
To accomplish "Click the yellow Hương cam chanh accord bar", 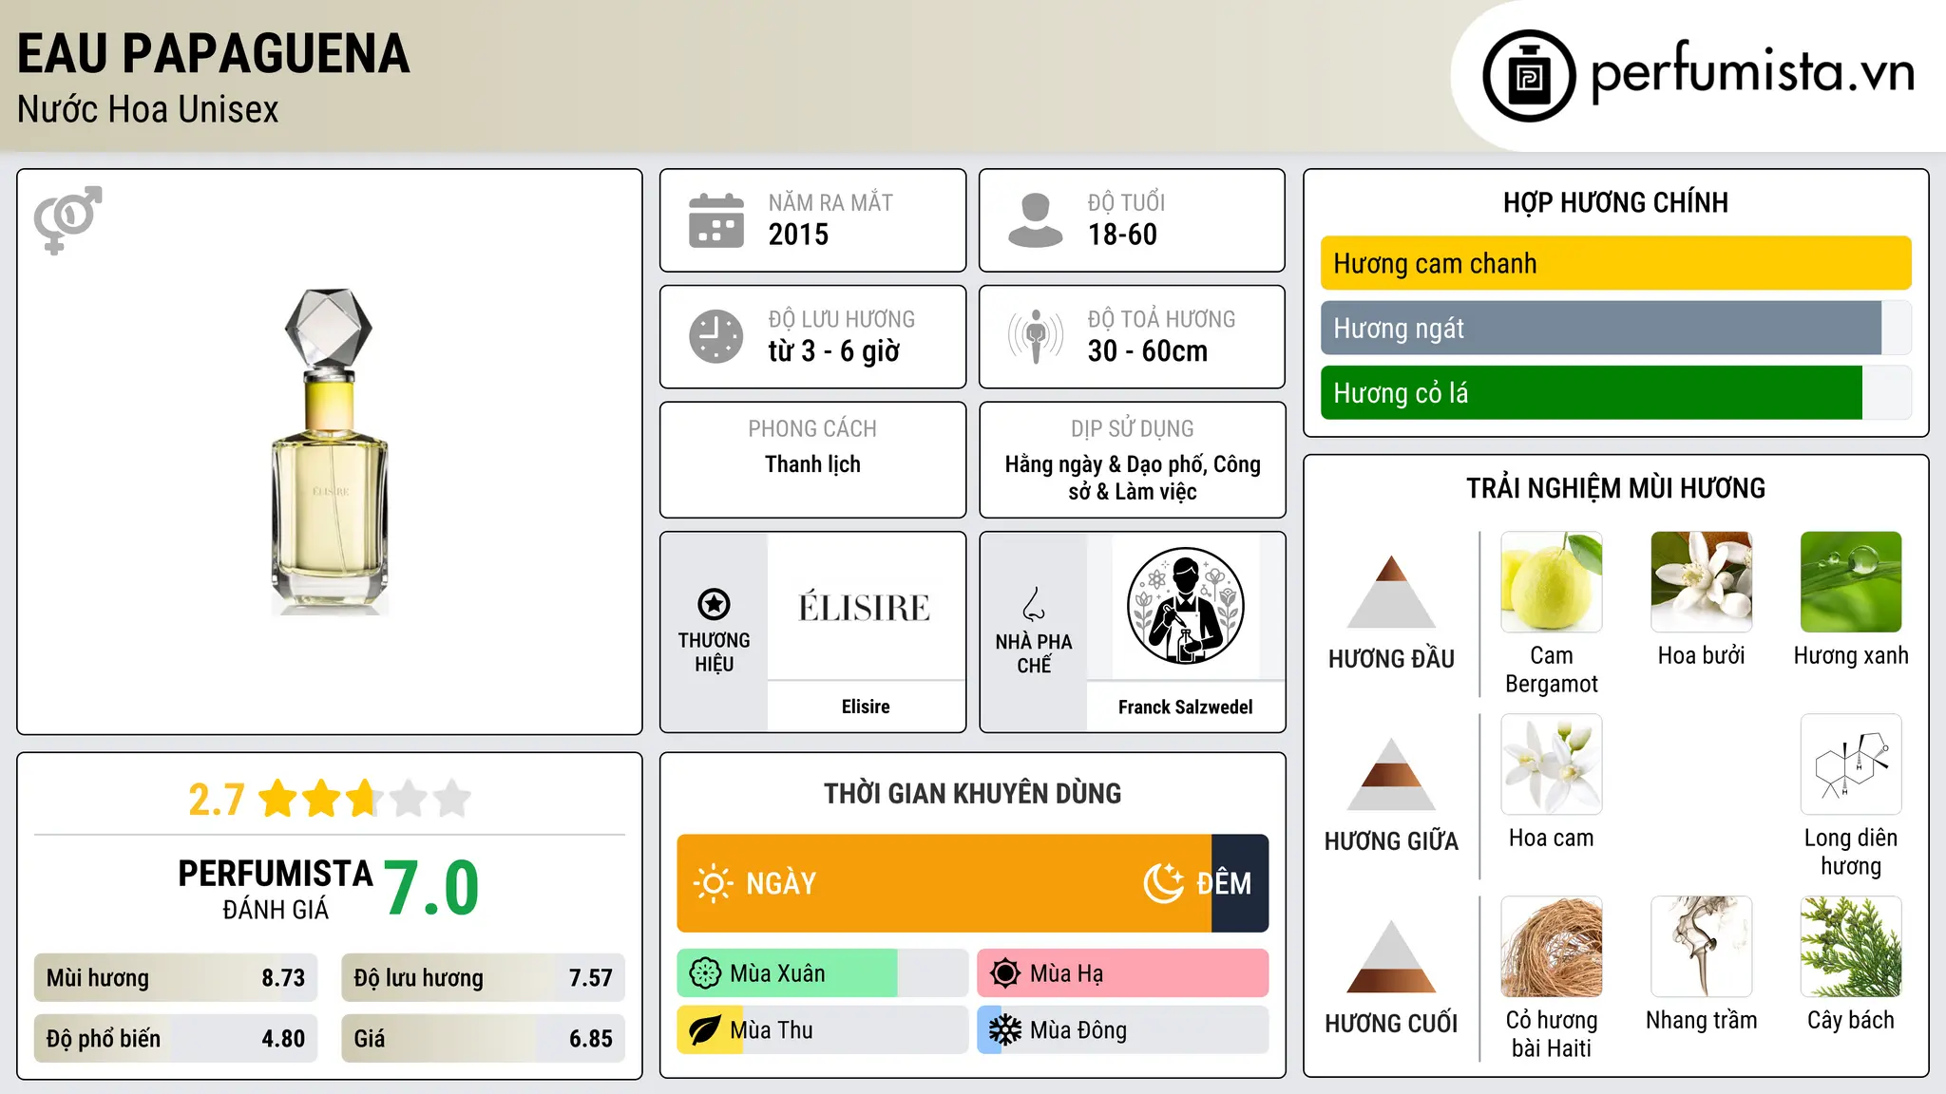I will [x=1615, y=263].
